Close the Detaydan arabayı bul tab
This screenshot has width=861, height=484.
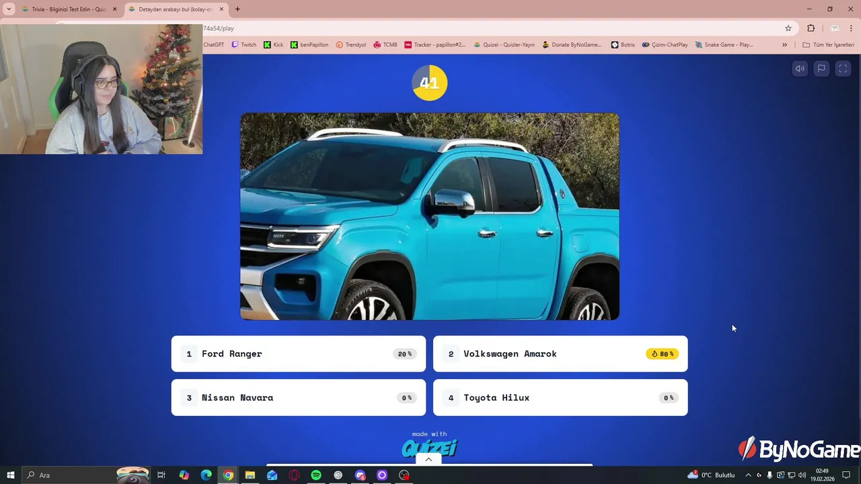[221, 9]
